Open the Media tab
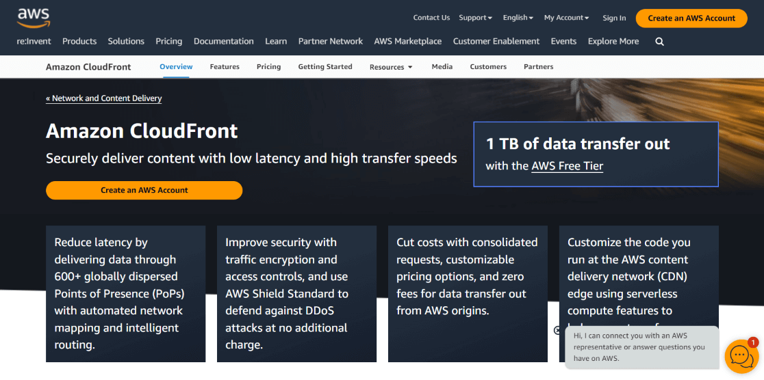The image size is (764, 380). tap(442, 67)
